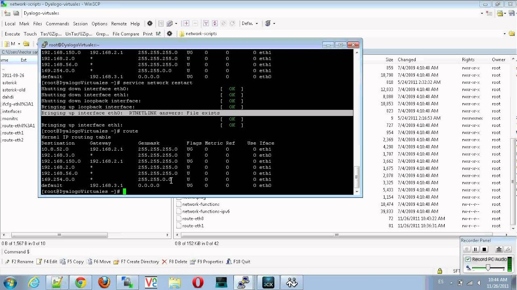
Task: Open the WinSCP preferences gear icon
Action: point(150,24)
